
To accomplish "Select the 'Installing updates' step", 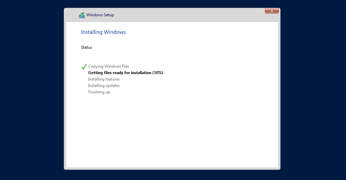I will 104,86.
